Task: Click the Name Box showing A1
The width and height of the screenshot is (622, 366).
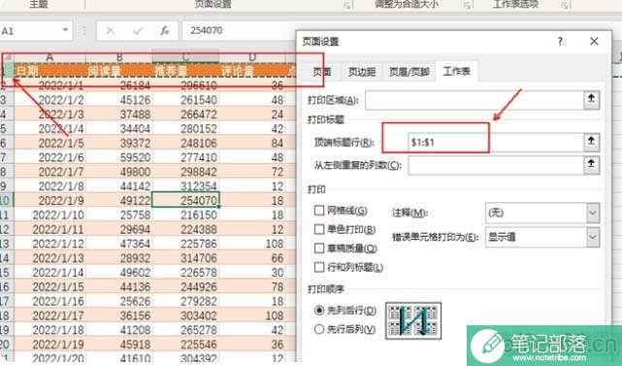Action: pyautogui.click(x=30, y=30)
